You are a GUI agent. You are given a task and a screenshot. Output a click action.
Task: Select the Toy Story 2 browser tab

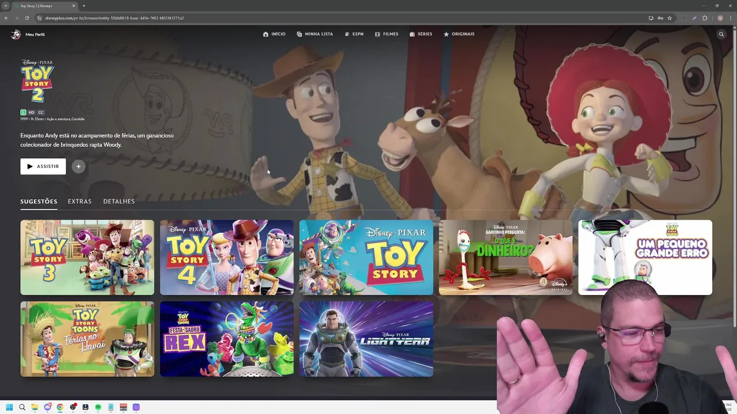45,6
